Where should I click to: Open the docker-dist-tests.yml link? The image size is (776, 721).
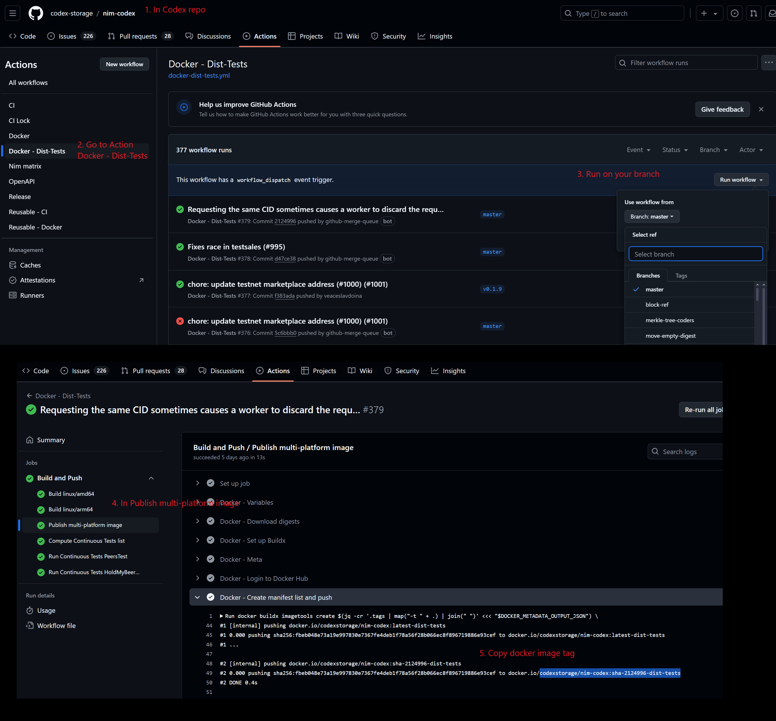tap(199, 75)
